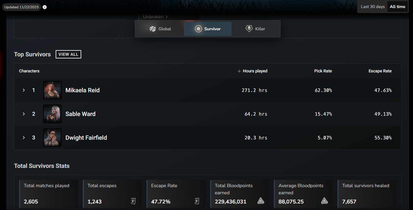Click the Survivor tab round icon
Image resolution: width=413 pixels, height=210 pixels.
[x=198, y=29]
